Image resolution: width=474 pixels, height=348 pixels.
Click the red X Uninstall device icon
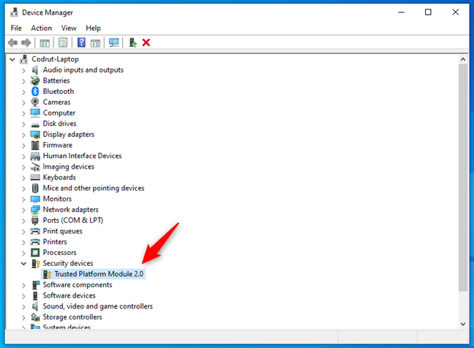146,42
